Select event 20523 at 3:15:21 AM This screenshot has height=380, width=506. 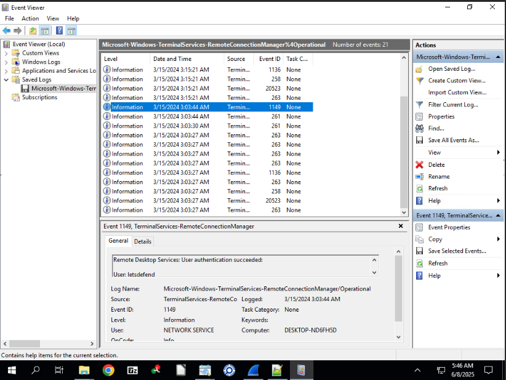(x=207, y=89)
